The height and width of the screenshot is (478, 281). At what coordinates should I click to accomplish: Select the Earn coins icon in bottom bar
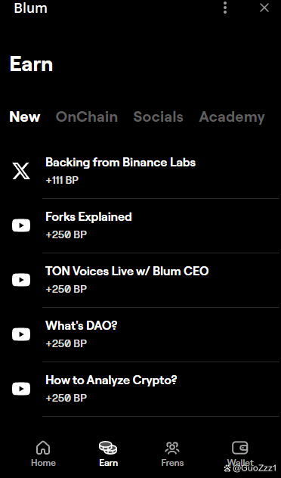tap(108, 448)
